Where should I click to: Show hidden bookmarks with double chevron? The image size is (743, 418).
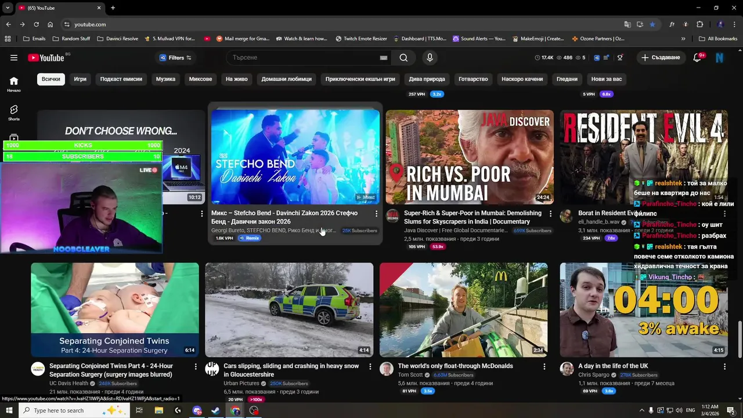coord(683,39)
